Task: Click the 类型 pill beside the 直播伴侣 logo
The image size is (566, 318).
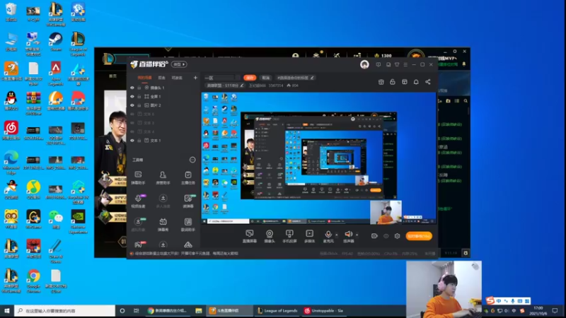Action: 179,64
